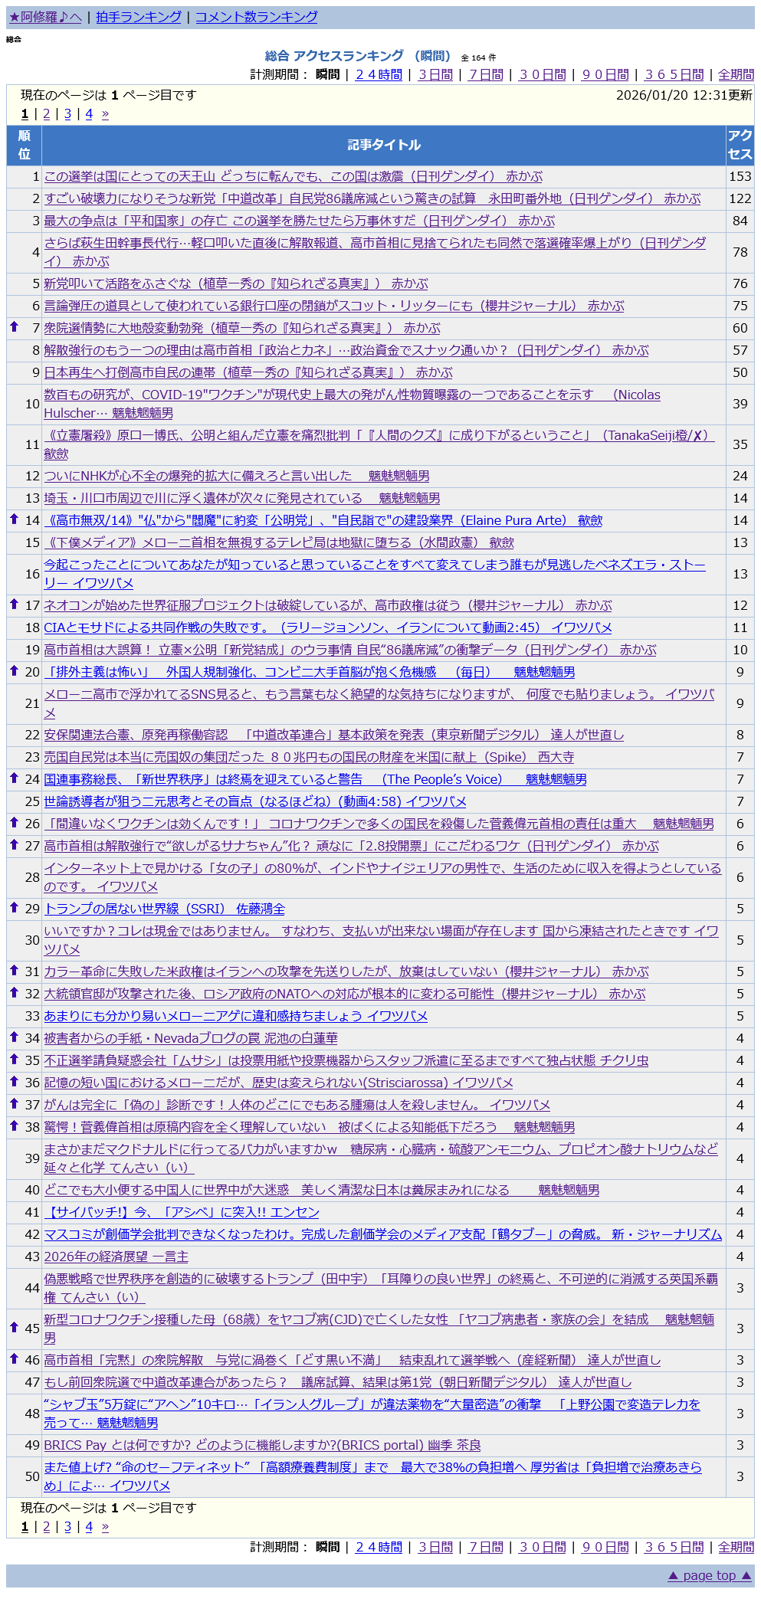This screenshot has height=1612, width=761.
Task: Select the 7日間 period at top
Action: pyautogui.click(x=486, y=74)
